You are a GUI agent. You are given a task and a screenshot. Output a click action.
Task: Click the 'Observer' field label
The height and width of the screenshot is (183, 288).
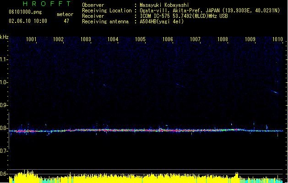tap(93, 5)
